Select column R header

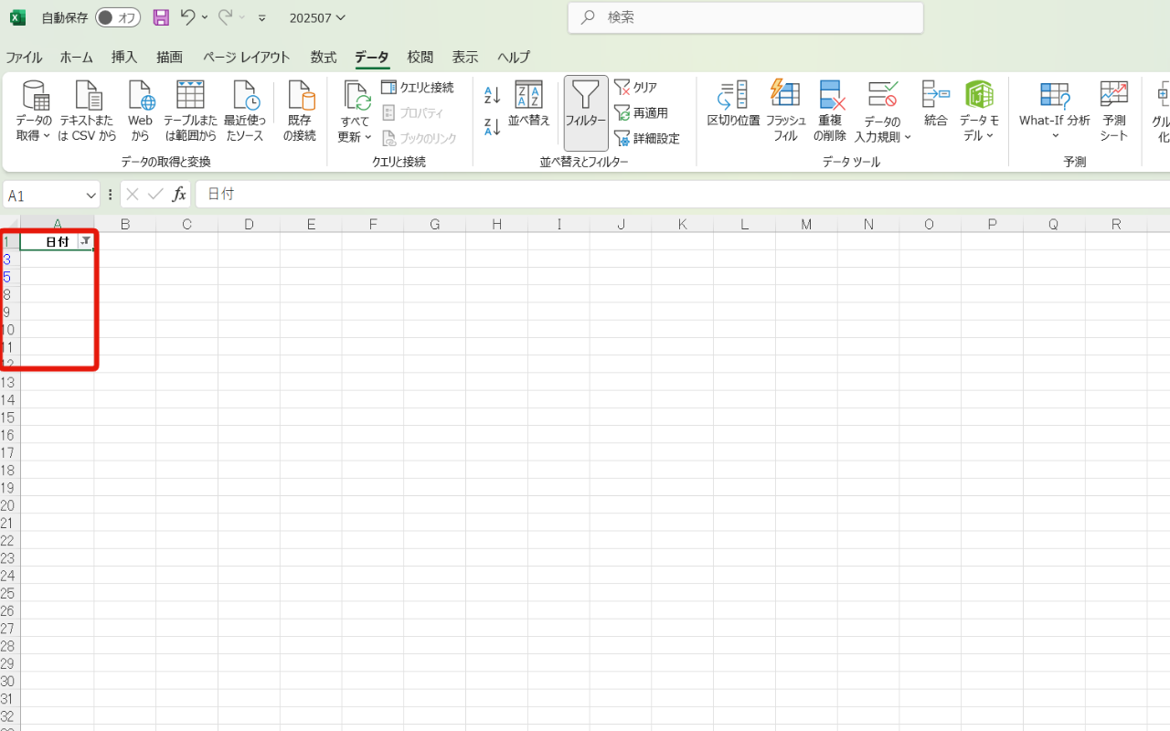tap(1116, 225)
